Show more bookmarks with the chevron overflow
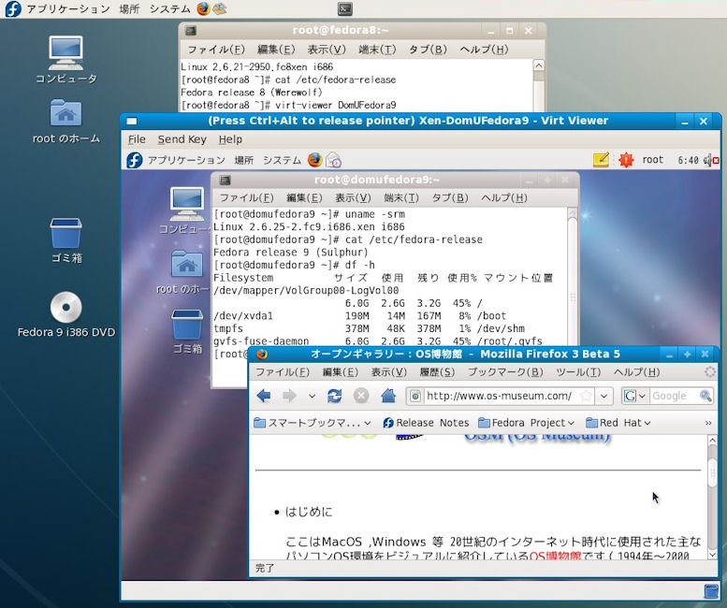This screenshot has width=727, height=608. [x=708, y=423]
